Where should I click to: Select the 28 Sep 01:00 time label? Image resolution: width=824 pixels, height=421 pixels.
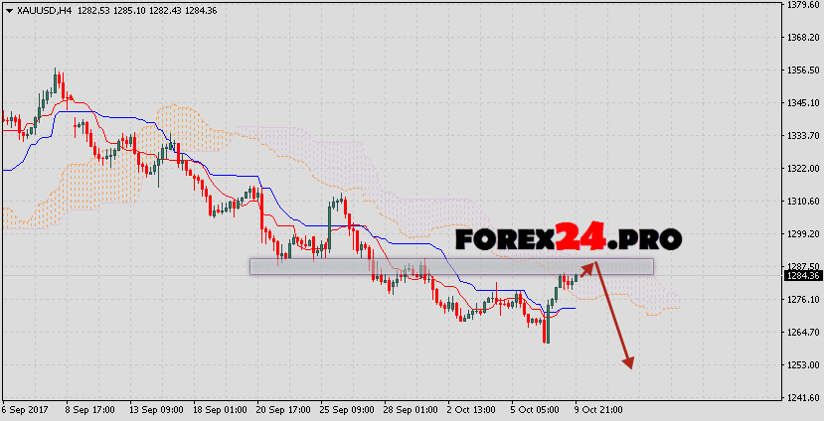pyautogui.click(x=411, y=409)
